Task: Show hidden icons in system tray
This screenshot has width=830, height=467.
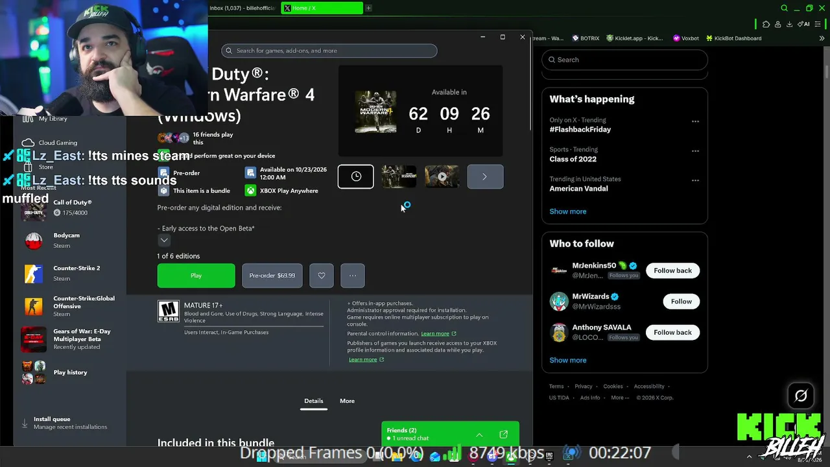Action: (x=749, y=457)
